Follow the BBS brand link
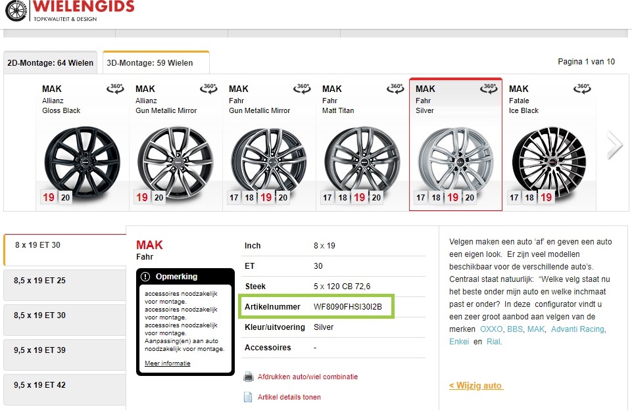Viewport: 632px width, 418px height. [515, 329]
